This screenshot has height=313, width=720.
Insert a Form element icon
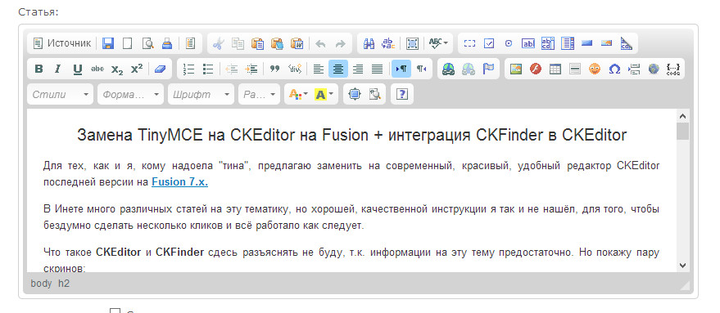[x=469, y=43]
